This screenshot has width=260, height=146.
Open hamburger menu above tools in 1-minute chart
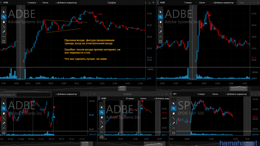[x=4, y=8]
